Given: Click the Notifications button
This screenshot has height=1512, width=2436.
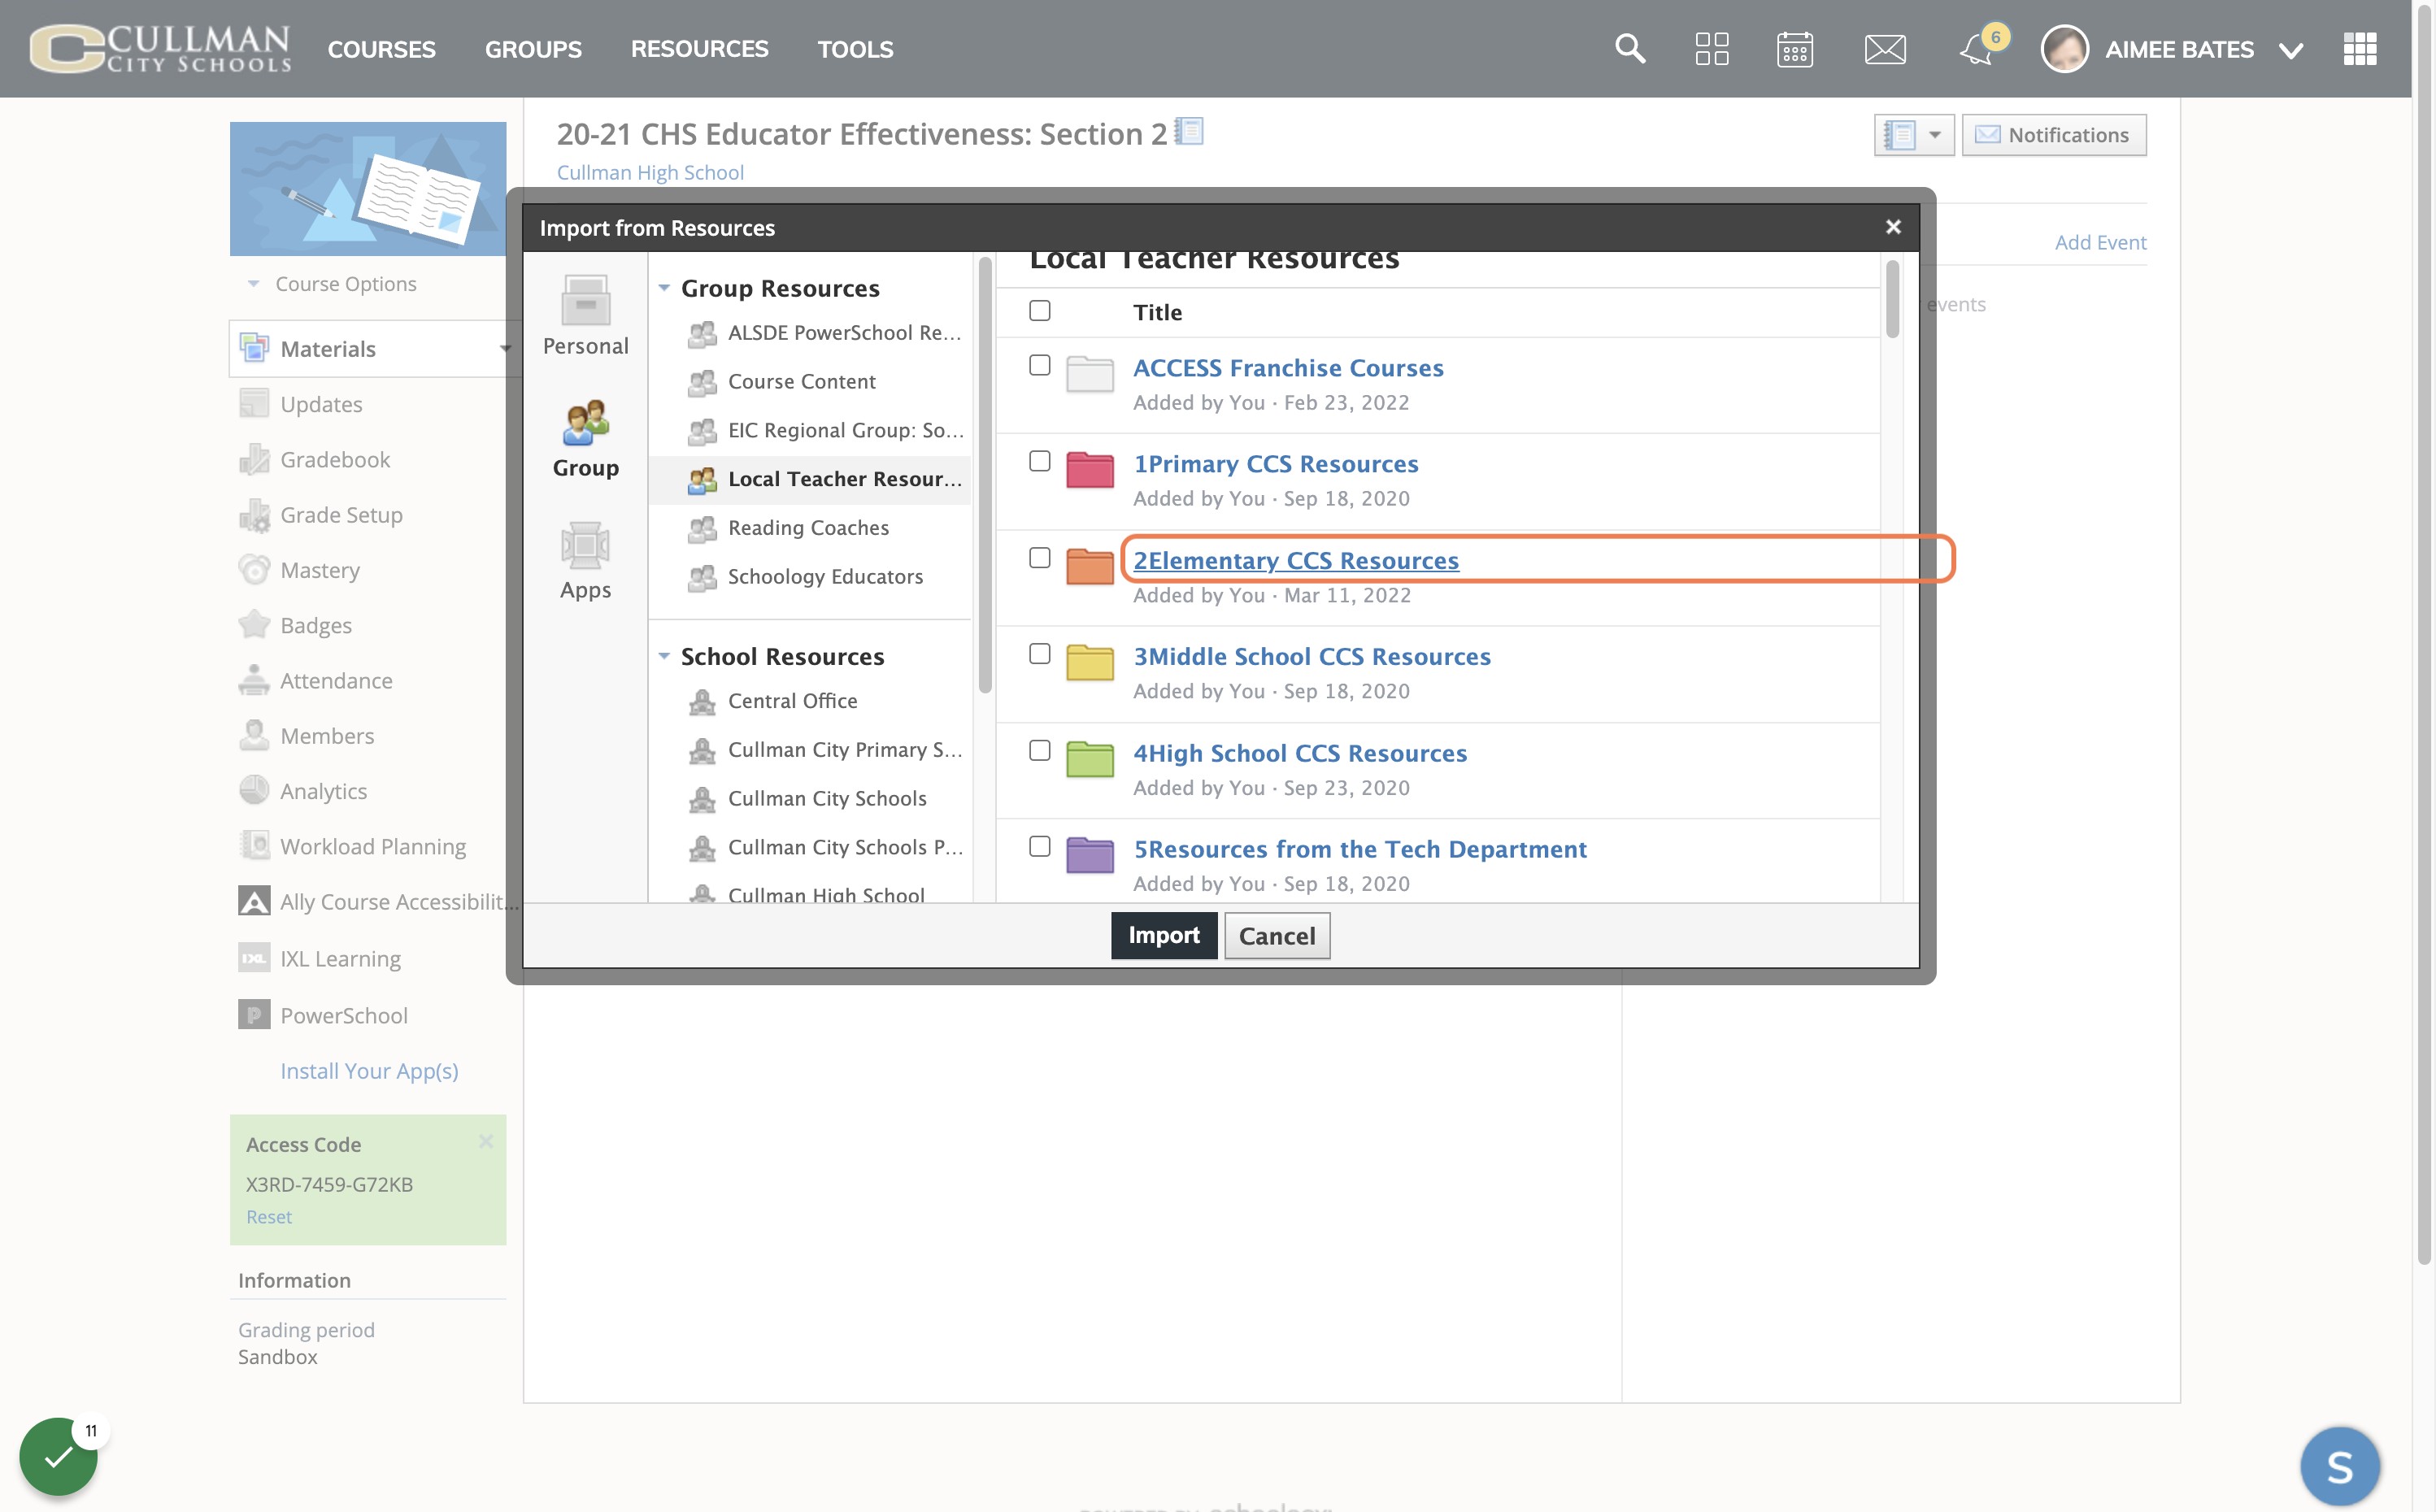Looking at the screenshot, I should [x=2054, y=135].
